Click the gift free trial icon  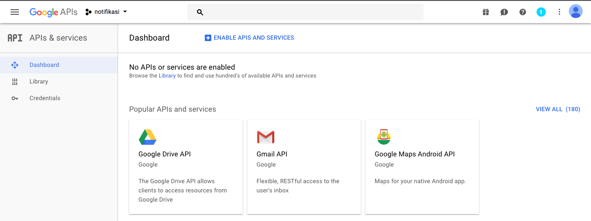click(x=486, y=12)
